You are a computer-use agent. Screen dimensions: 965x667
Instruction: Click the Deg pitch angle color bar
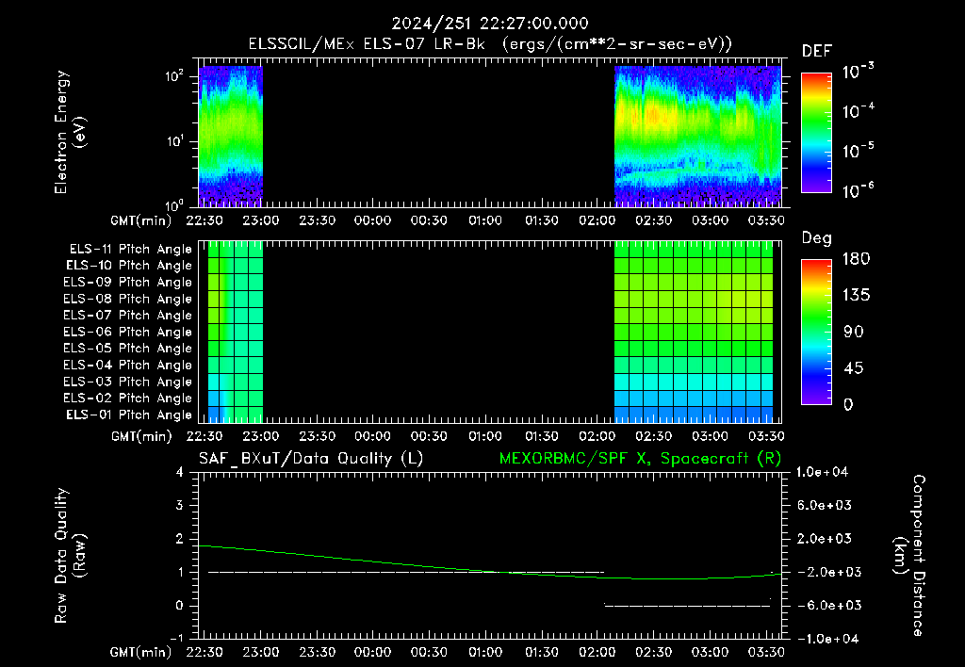[816, 332]
